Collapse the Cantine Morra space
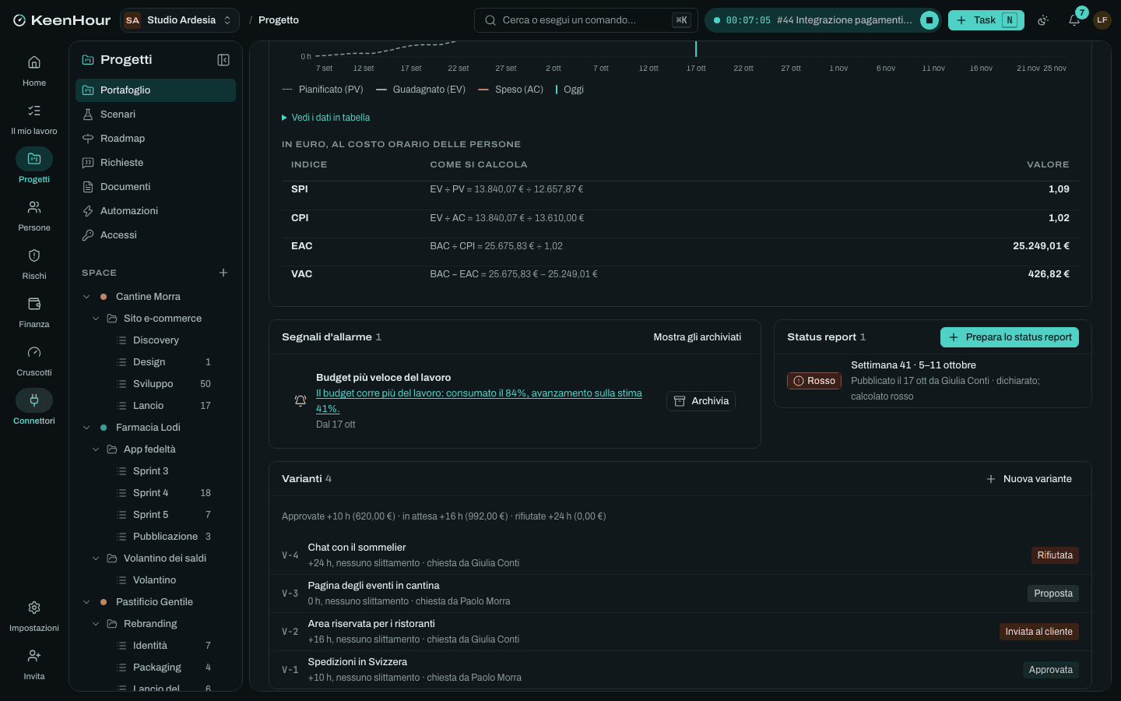Image resolution: width=1121 pixels, height=701 pixels. click(86, 297)
